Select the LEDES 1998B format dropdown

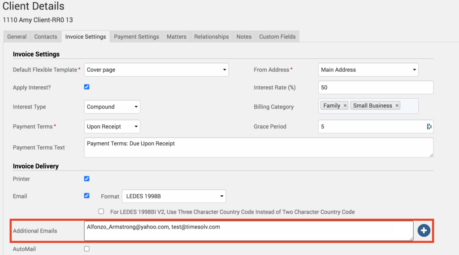[174, 196]
